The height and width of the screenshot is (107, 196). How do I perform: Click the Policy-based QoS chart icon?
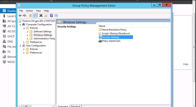point(100,41)
